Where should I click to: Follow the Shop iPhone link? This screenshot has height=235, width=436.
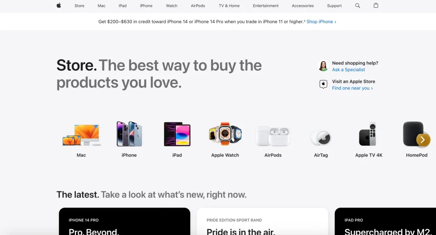point(321,22)
